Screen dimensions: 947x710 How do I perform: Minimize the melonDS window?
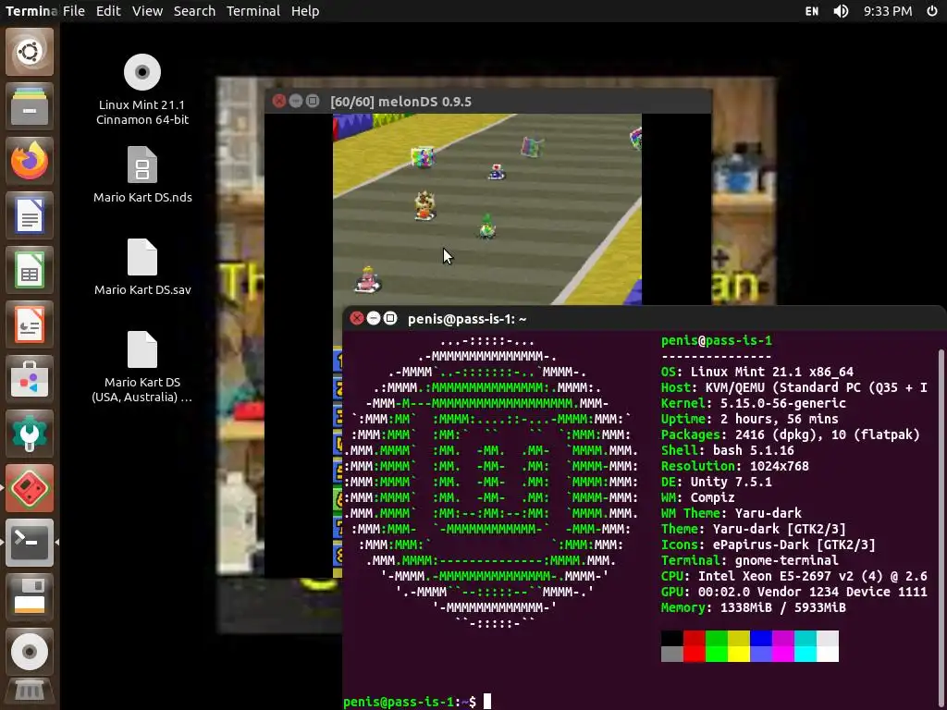click(296, 102)
